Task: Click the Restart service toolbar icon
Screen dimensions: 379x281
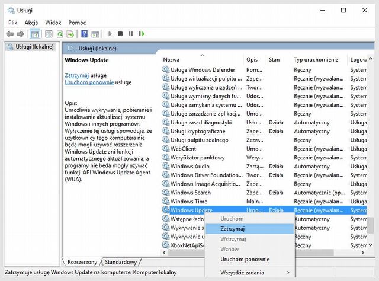Action: pyautogui.click(x=142, y=34)
